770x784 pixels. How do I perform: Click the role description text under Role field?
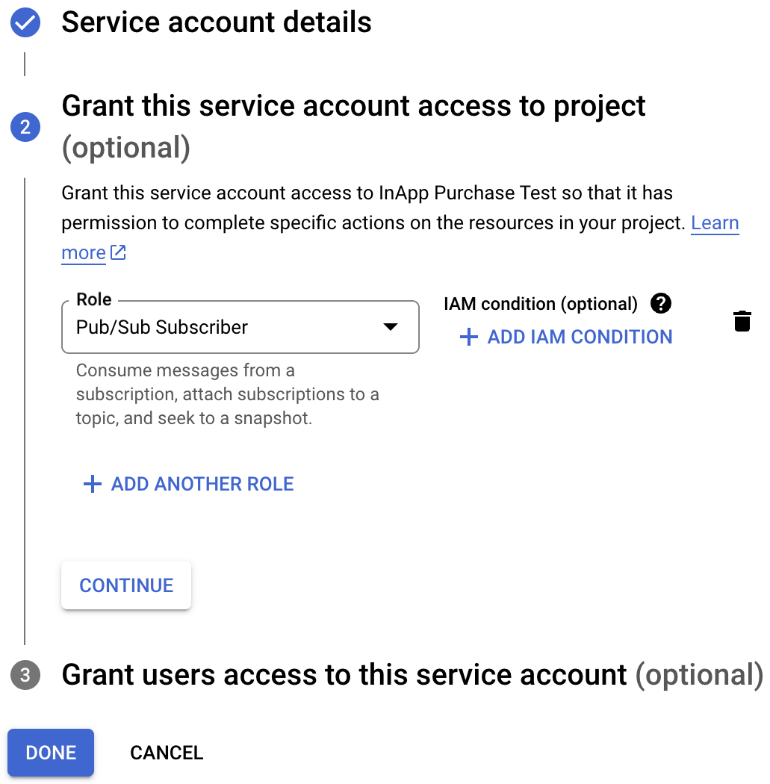[227, 394]
